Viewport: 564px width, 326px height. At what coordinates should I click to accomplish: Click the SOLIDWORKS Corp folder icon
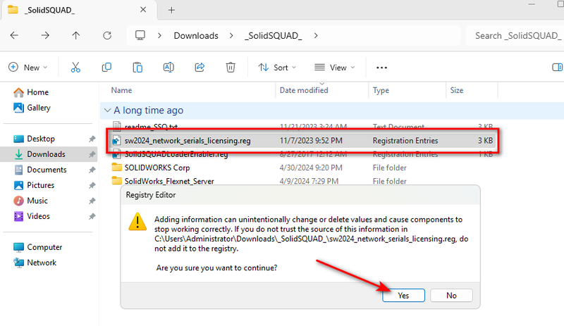pyautogui.click(x=116, y=167)
